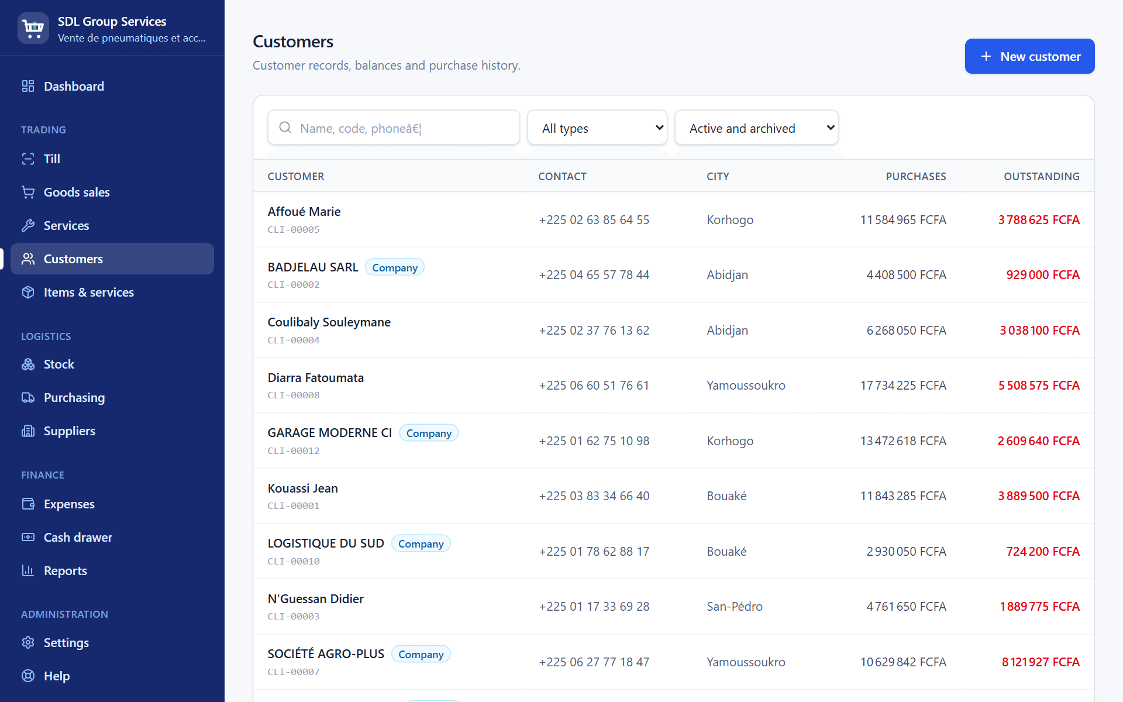Click phone number +225 06 60 51 76 61
Image resolution: width=1123 pixels, height=702 pixels.
coord(594,386)
